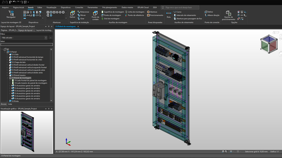Click Selecionar grid A: 10,00 mm
Image resolution: width=282 pixels, height=158 pixels.
(256, 151)
